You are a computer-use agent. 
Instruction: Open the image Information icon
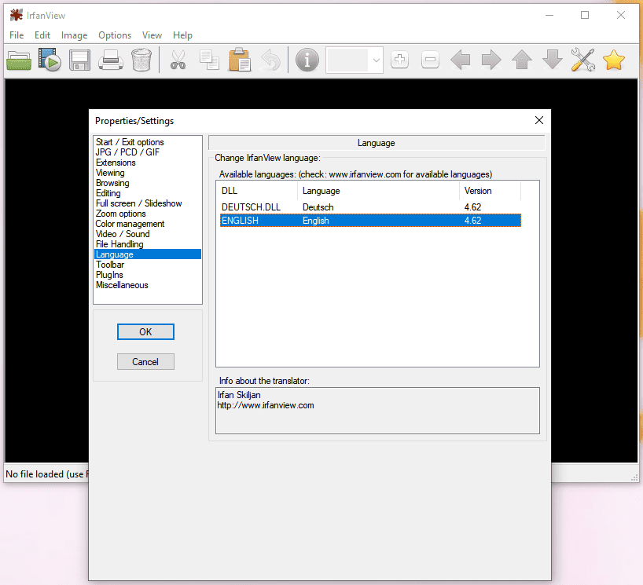tap(307, 60)
